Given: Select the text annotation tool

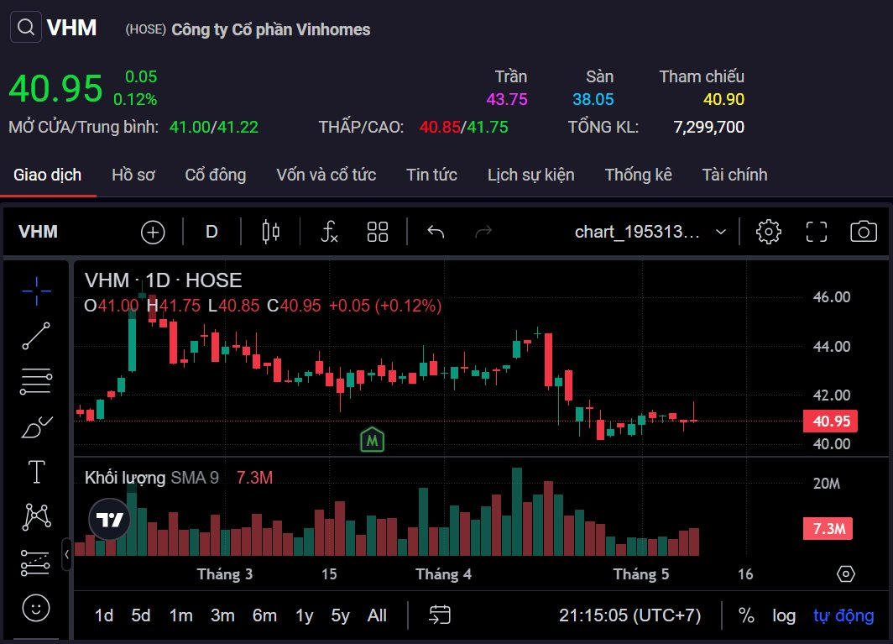Looking at the screenshot, I should click(36, 472).
